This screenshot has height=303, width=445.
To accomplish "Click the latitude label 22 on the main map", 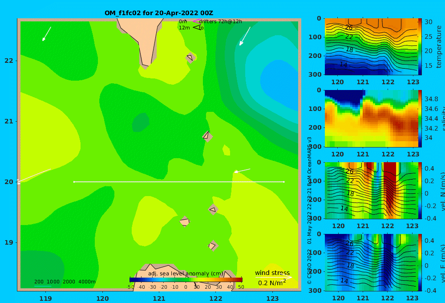I will (x=9, y=61).
